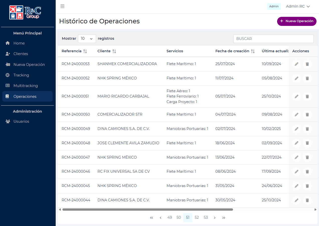Click client SHANMEX COMERCIALIZADORA
Screen dimensions: 319x226
pos(127,64)
